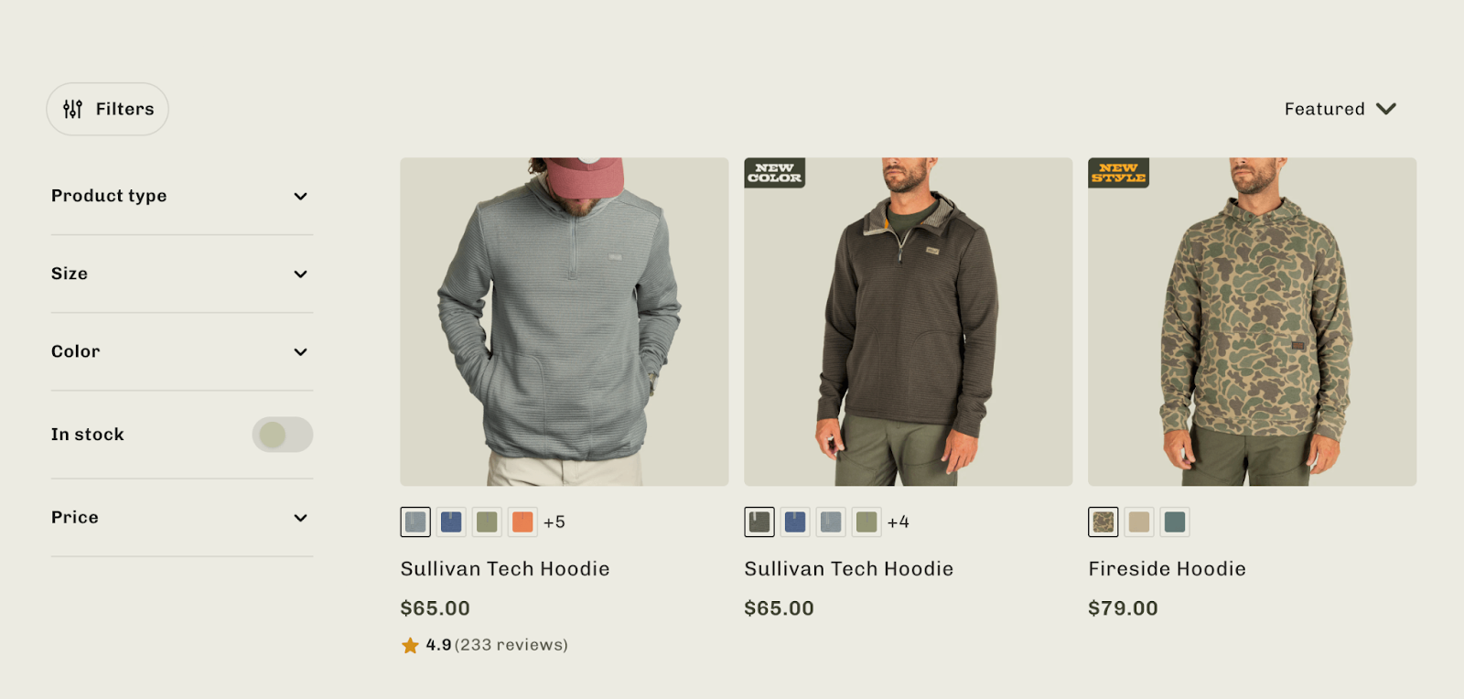1464x699 pixels.
Task: Select blue swatch on dark Sullivan Hoodie
Action: [795, 522]
